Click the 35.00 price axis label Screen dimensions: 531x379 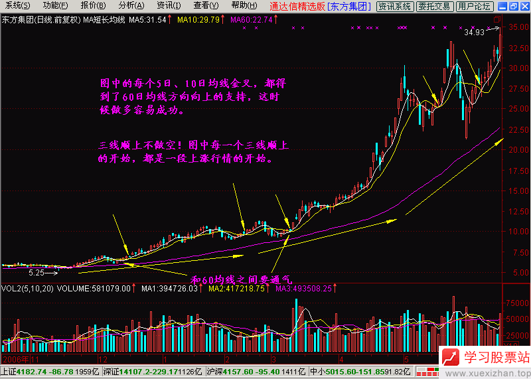pos(518,27)
